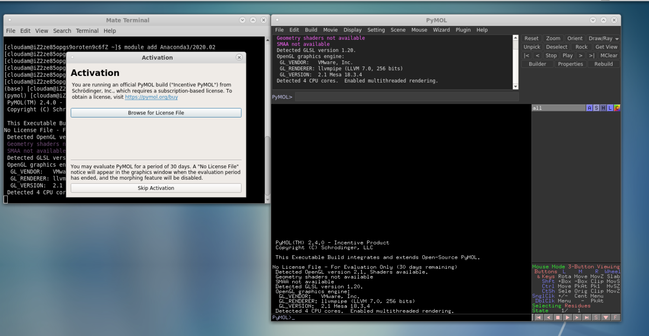
Task: Rewind to first frame in bottom playback bar
Action: pos(538,317)
